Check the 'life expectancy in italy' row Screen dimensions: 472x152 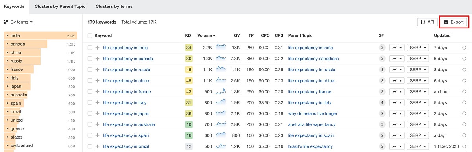pos(90,103)
